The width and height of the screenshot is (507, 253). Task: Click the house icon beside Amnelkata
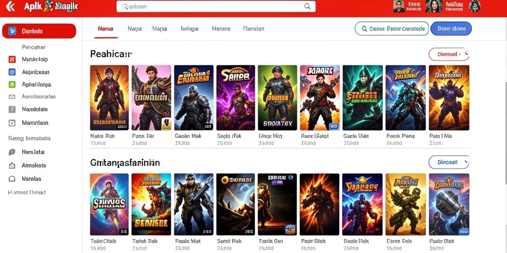point(12,166)
